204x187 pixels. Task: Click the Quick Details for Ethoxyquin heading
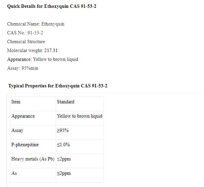pyautogui.click(x=52, y=6)
